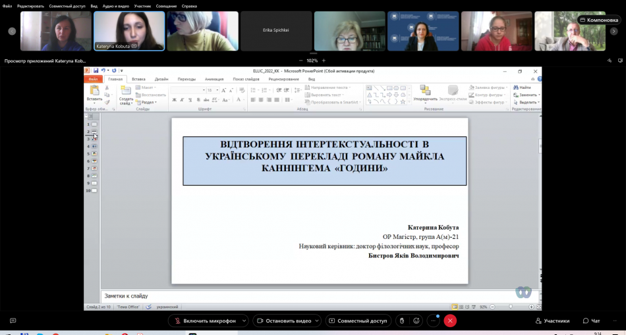Open the Аудио и видео menu

(x=115, y=6)
